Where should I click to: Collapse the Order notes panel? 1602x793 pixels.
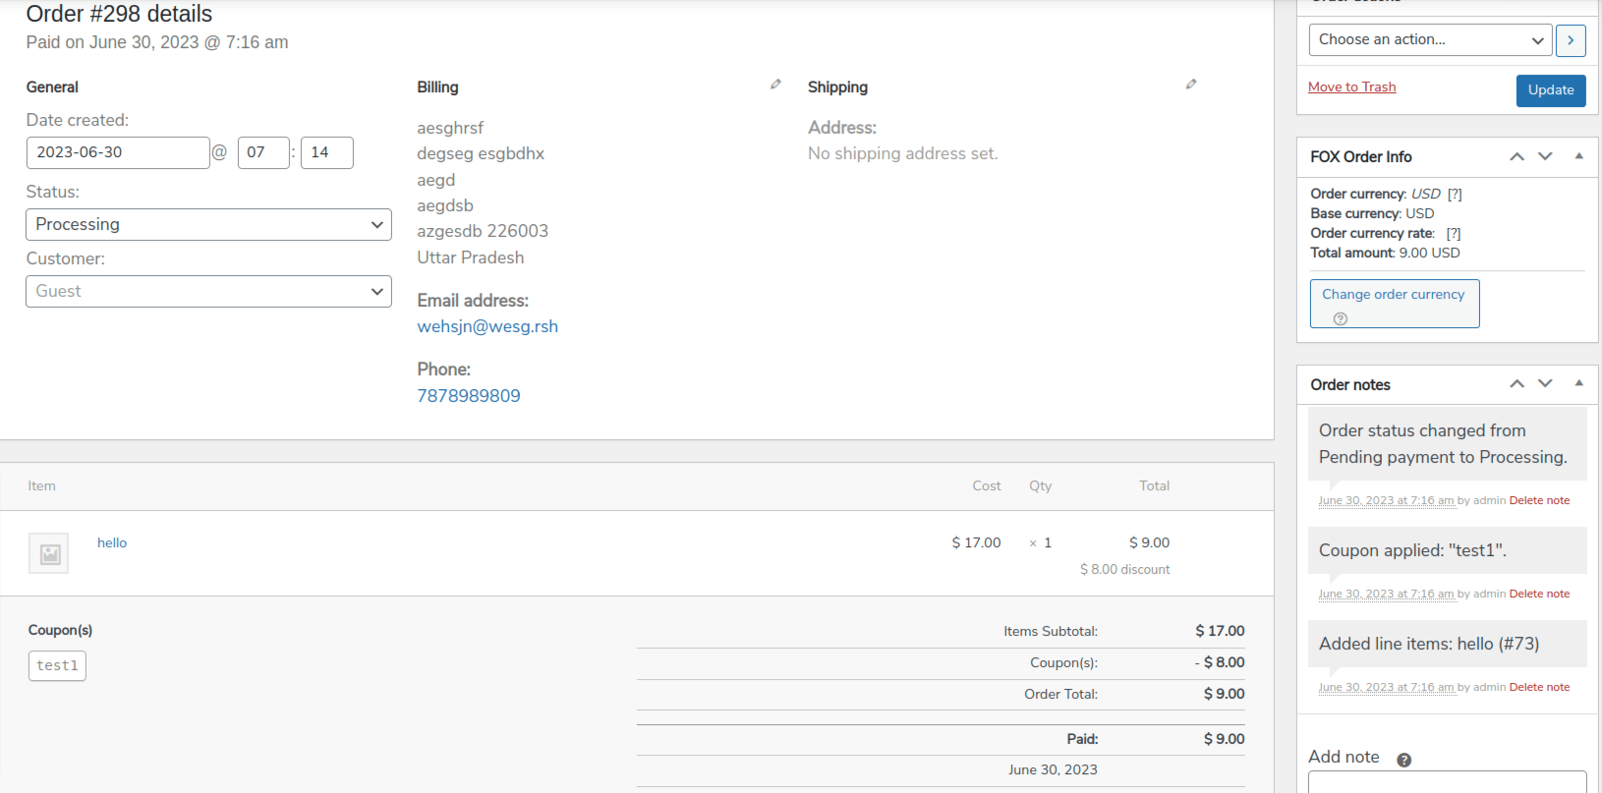click(x=1579, y=384)
